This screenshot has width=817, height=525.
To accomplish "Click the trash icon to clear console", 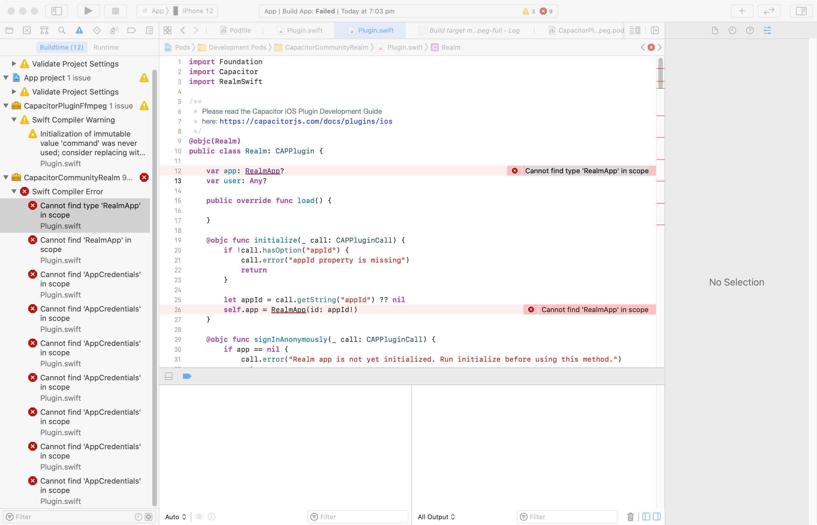I will (x=631, y=517).
